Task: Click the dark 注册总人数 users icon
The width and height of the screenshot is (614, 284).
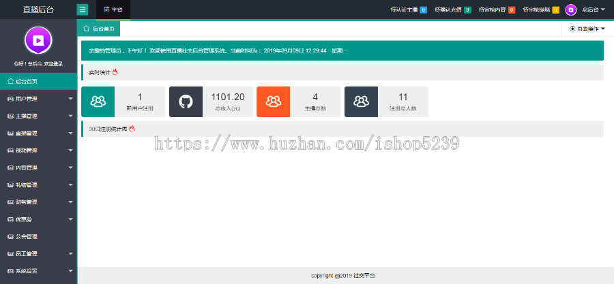Action: pyautogui.click(x=361, y=101)
